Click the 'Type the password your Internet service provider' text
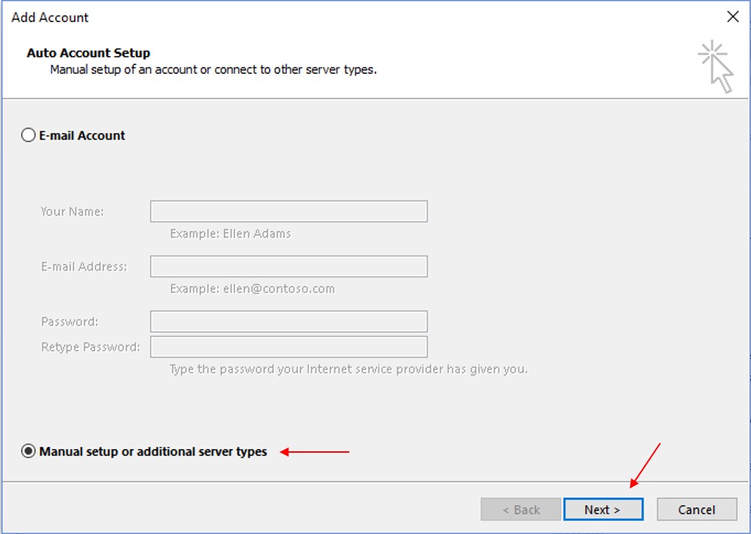The width and height of the screenshot is (751, 534). click(x=349, y=369)
